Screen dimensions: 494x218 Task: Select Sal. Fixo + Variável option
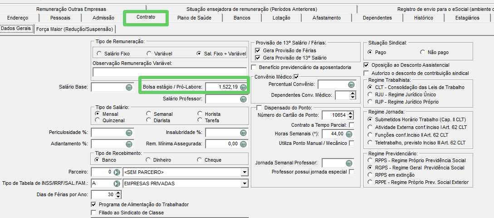click(199, 54)
